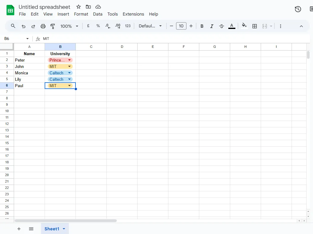Viewport: 313px width, 234px height.
Task: Click the formula bar containing MIT
Action: click(x=176, y=39)
